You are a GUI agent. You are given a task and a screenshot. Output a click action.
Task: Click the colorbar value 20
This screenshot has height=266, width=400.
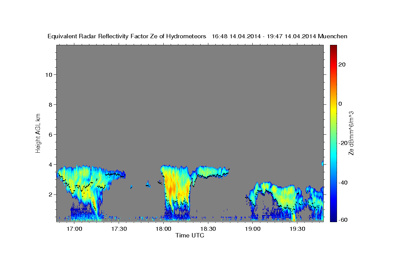point(342,65)
